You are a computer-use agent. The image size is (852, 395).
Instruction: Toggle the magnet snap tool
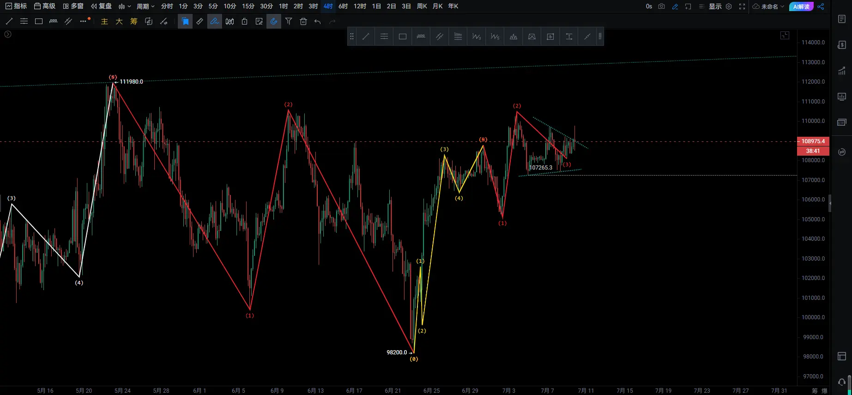pos(274,21)
